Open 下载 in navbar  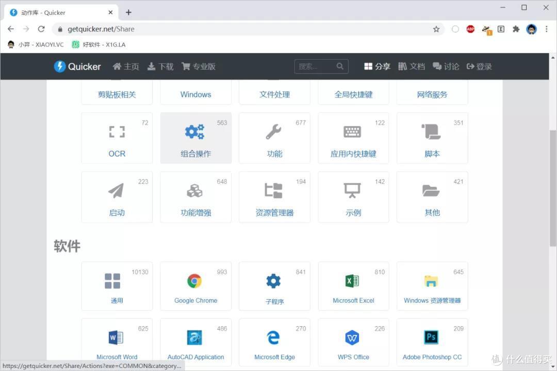coord(160,66)
